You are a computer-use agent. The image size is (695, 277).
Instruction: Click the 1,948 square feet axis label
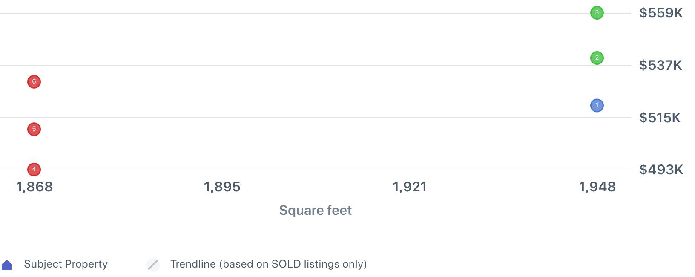(597, 187)
